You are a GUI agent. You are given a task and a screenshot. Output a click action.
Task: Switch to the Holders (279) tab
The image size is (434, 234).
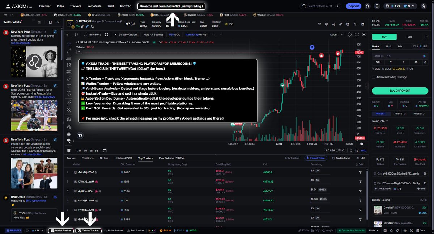(123, 158)
